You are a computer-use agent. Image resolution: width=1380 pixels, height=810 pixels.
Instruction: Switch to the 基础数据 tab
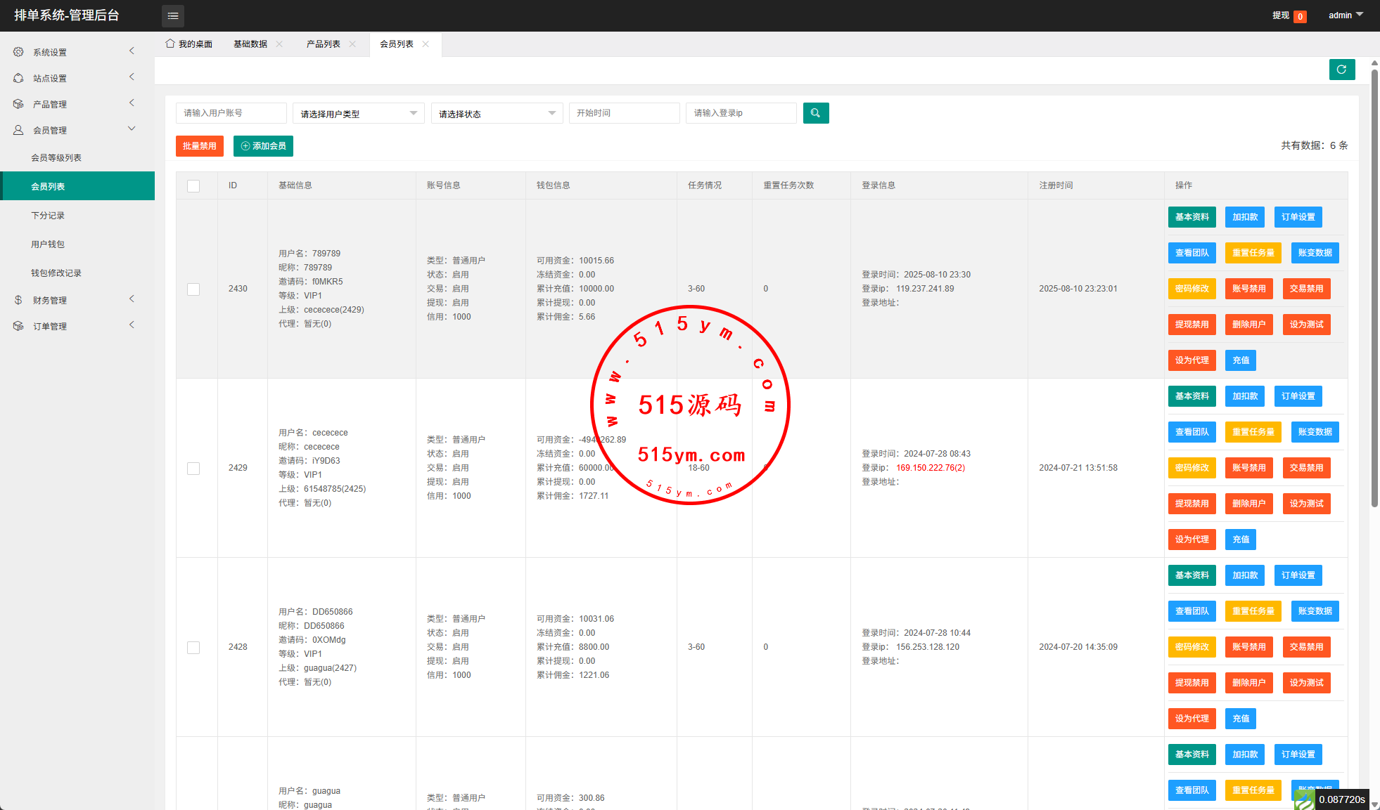tap(250, 44)
